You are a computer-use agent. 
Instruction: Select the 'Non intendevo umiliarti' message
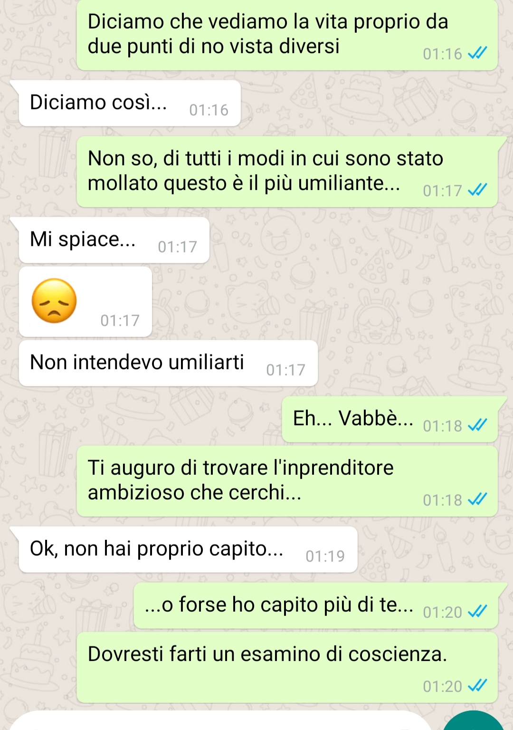[168, 363]
